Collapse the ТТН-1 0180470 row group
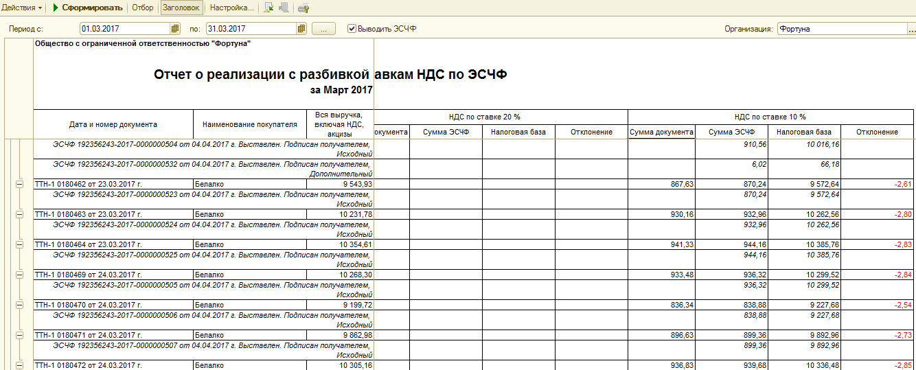Viewport: 916px width, 370px height. tap(19, 305)
